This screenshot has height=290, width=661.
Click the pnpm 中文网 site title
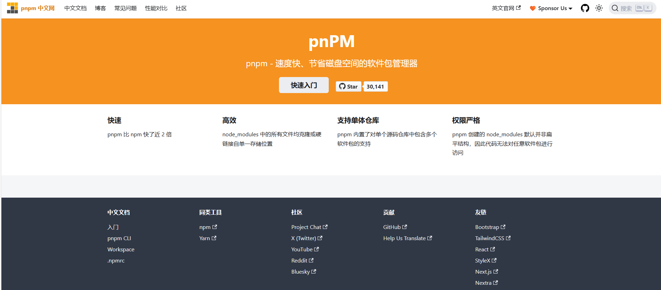[x=38, y=8]
